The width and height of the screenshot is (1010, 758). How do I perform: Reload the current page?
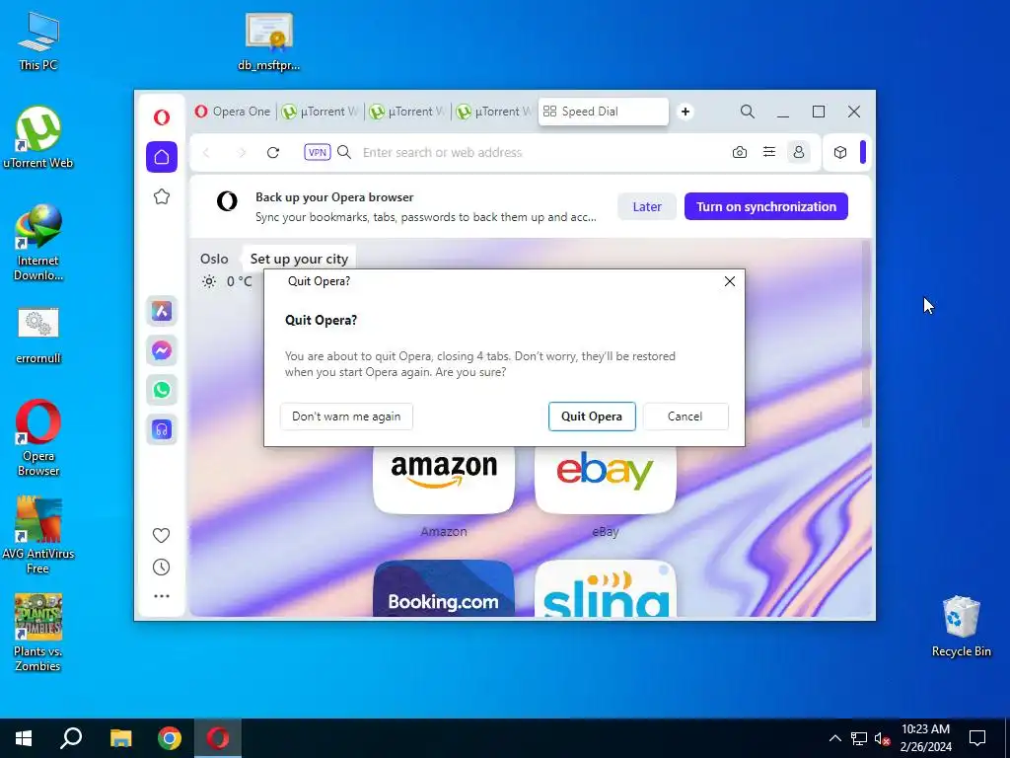pyautogui.click(x=273, y=152)
